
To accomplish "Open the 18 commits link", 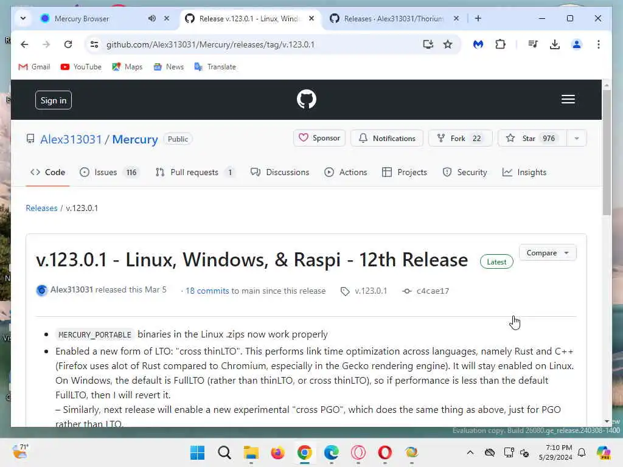I will coord(207,291).
